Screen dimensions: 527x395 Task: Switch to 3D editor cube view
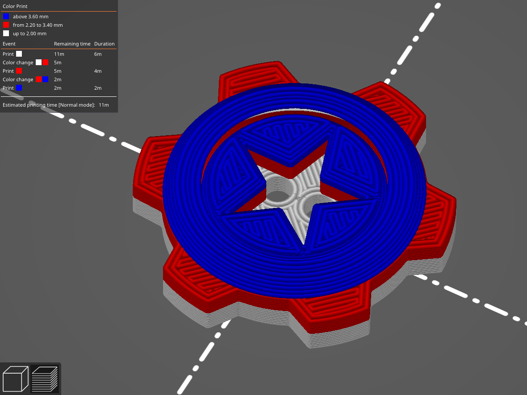(x=15, y=378)
